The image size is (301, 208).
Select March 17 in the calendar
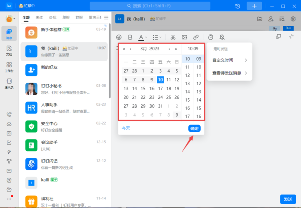click(x=160, y=88)
